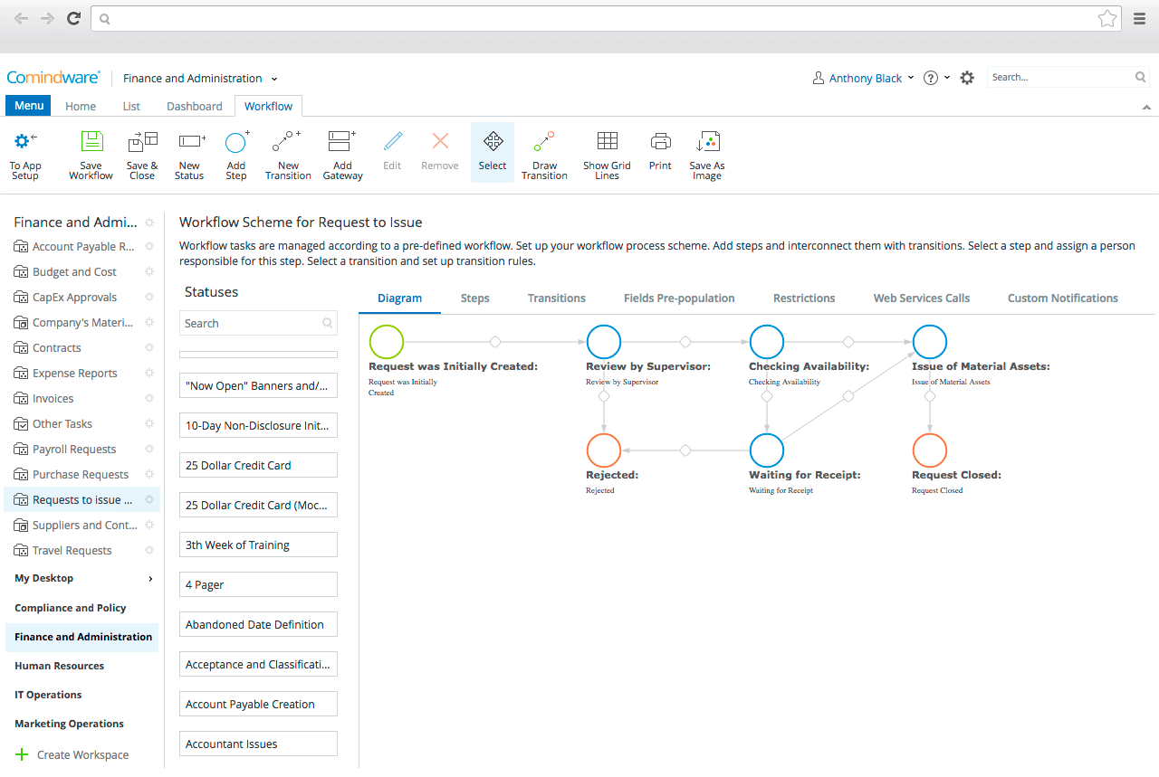
Task: Open the Anthony Black account menu
Action: point(862,78)
